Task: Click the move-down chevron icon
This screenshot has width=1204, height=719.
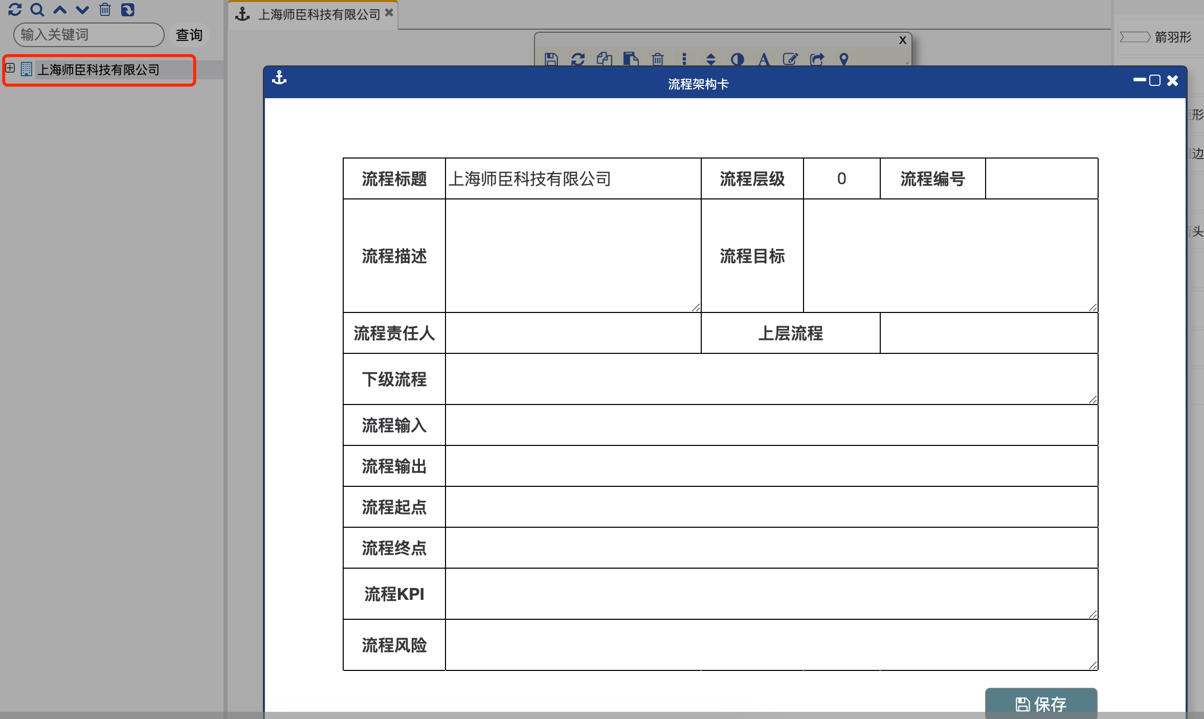Action: click(82, 9)
